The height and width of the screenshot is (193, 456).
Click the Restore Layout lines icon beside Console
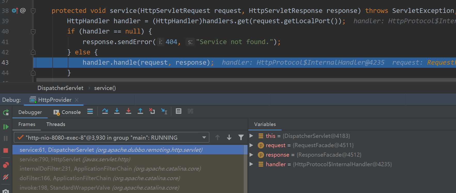point(90,112)
